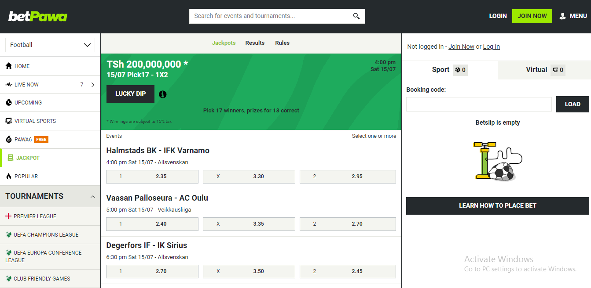The height and width of the screenshot is (288, 591).
Task: Open UEFA CHAMPIONS LEAGUE tournament
Action: (50, 234)
